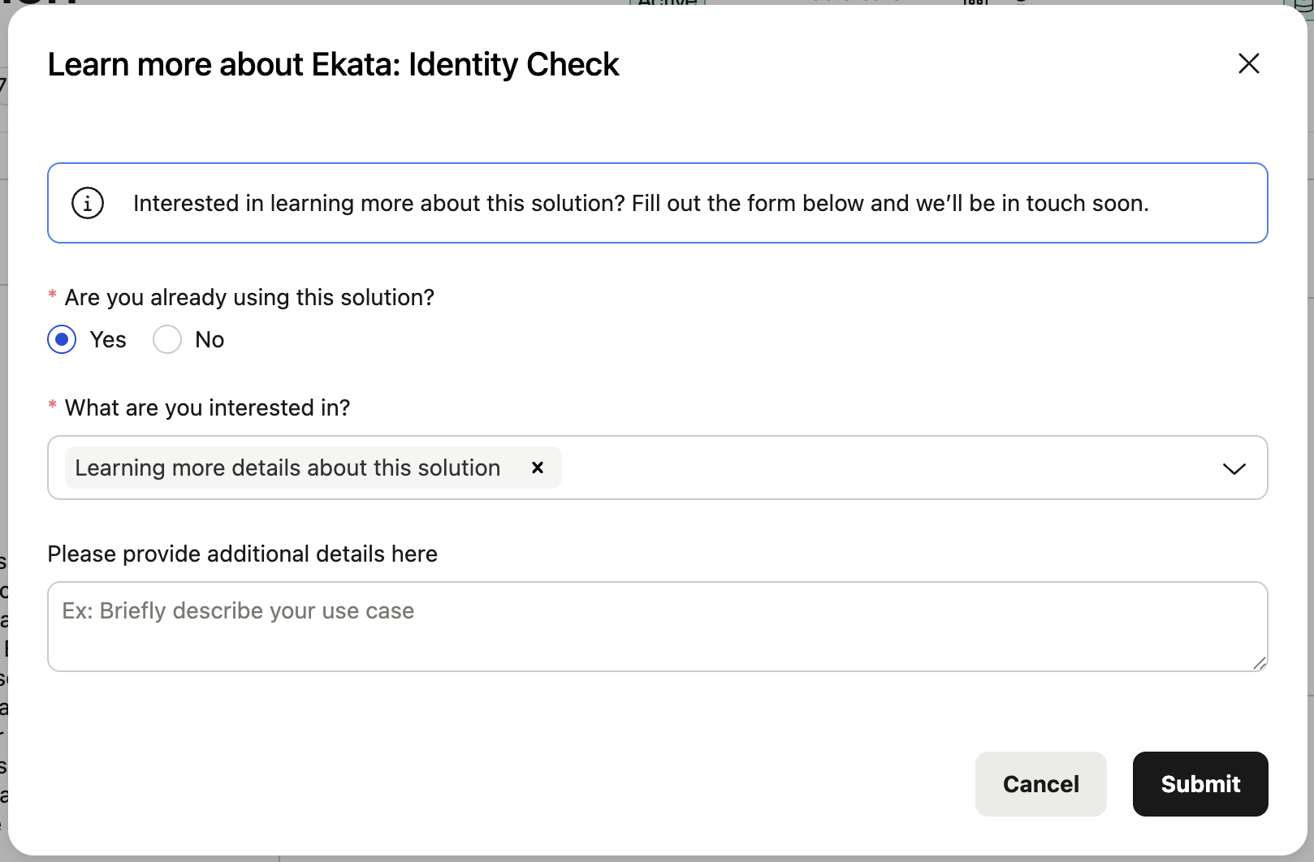
Task: Click the blue info banner message text
Action: point(641,203)
